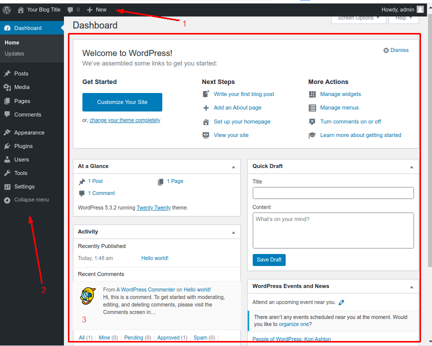Click the Manage menus list icon
Screen dimensions: 432x346
tap(312, 108)
